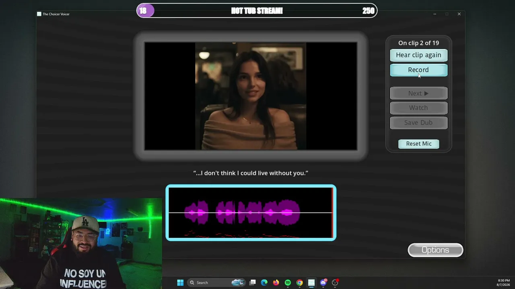Open the Windows Start menu
This screenshot has width=515, height=289.
pos(180,283)
